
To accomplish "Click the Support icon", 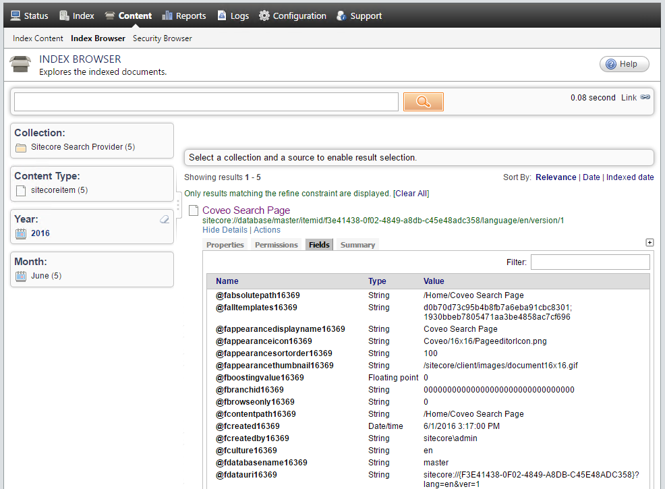I will [341, 15].
